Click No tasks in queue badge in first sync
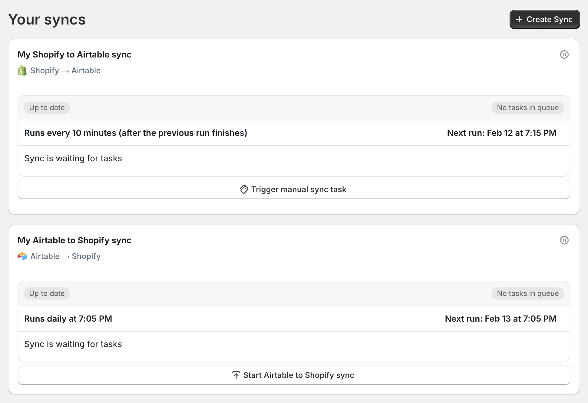This screenshot has height=403, width=588. (x=528, y=108)
